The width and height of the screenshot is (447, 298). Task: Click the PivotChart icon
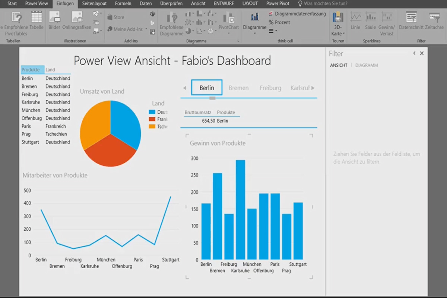[229, 17]
